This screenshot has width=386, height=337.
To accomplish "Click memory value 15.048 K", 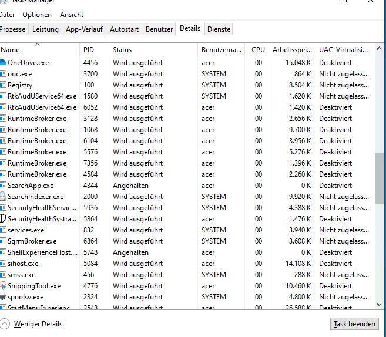I will 298,63.
